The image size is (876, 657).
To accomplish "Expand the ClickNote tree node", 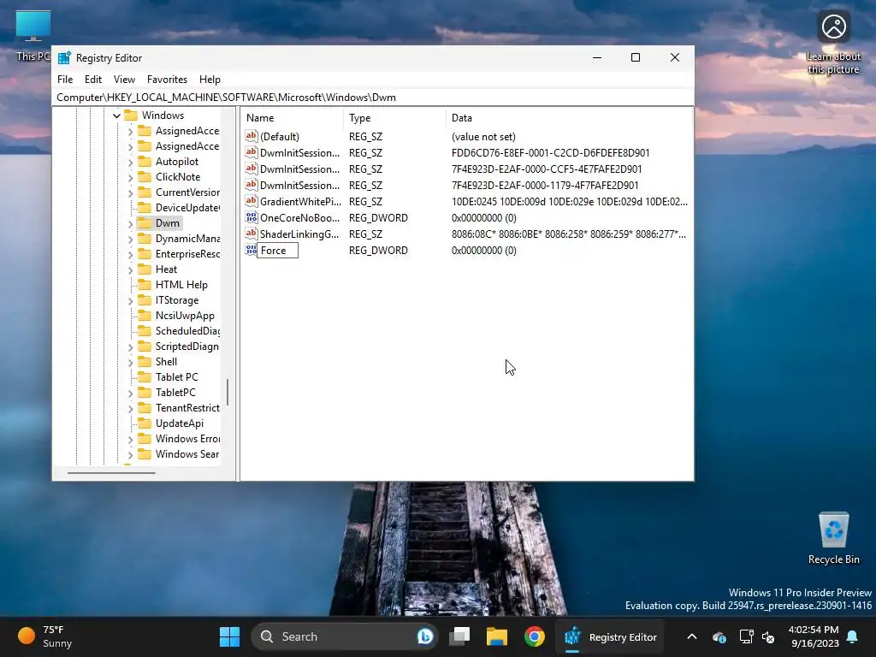I will coord(130,178).
